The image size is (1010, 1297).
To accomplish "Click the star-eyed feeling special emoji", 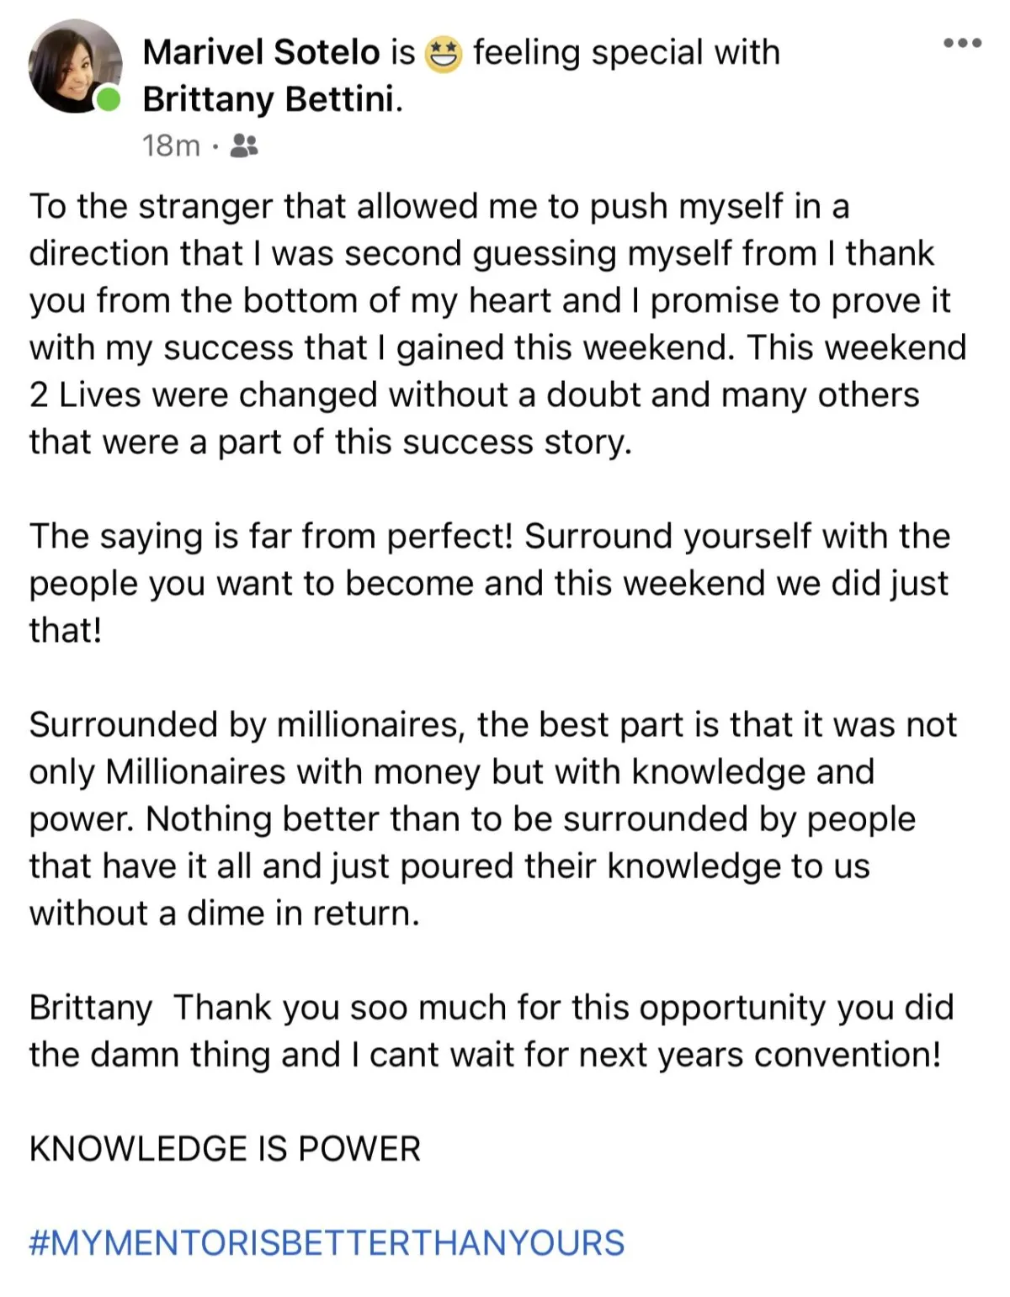I will [443, 54].
